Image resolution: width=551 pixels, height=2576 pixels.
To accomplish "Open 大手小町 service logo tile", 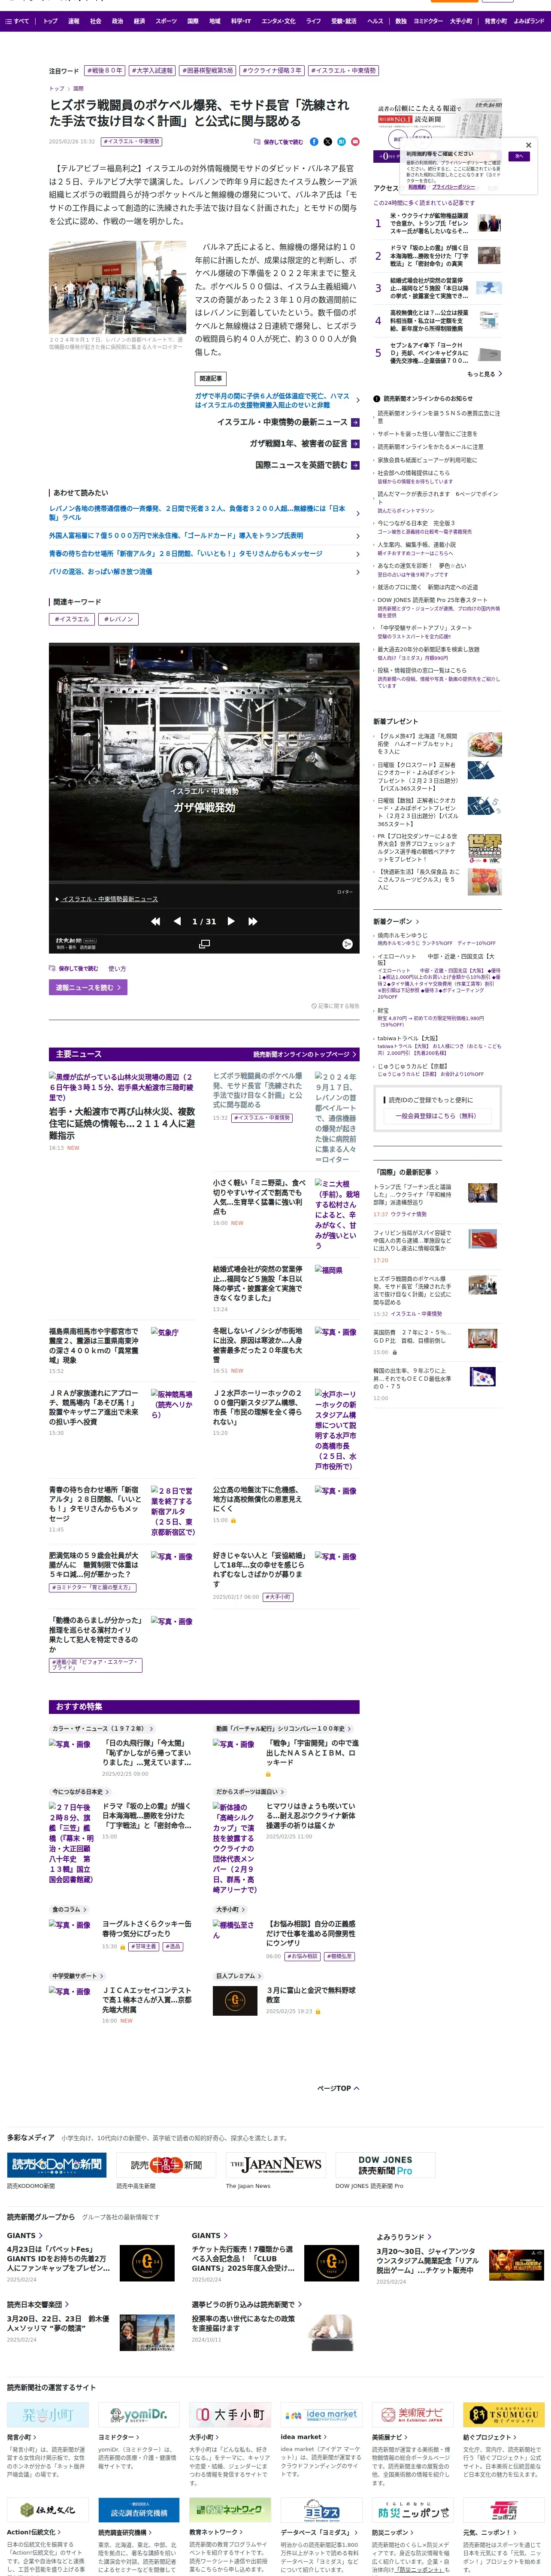I will (x=229, y=2414).
